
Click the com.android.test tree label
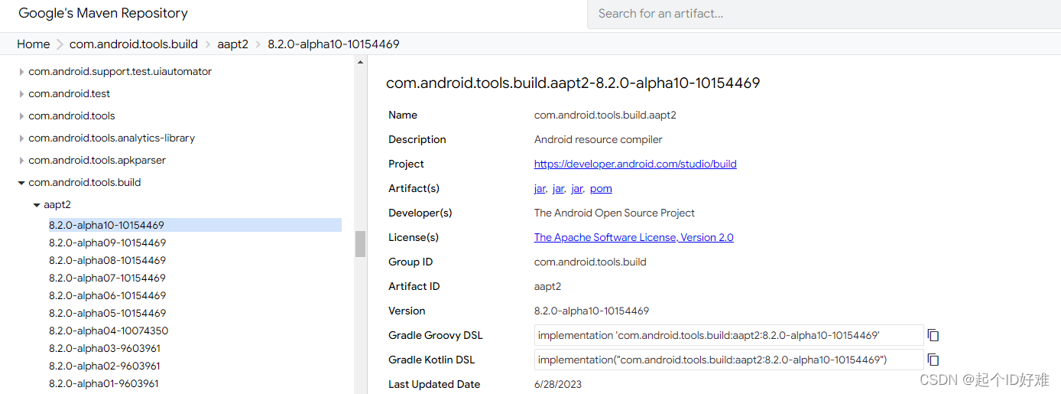click(70, 93)
